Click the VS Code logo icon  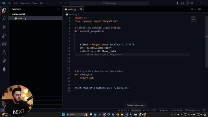(x=3, y=3)
